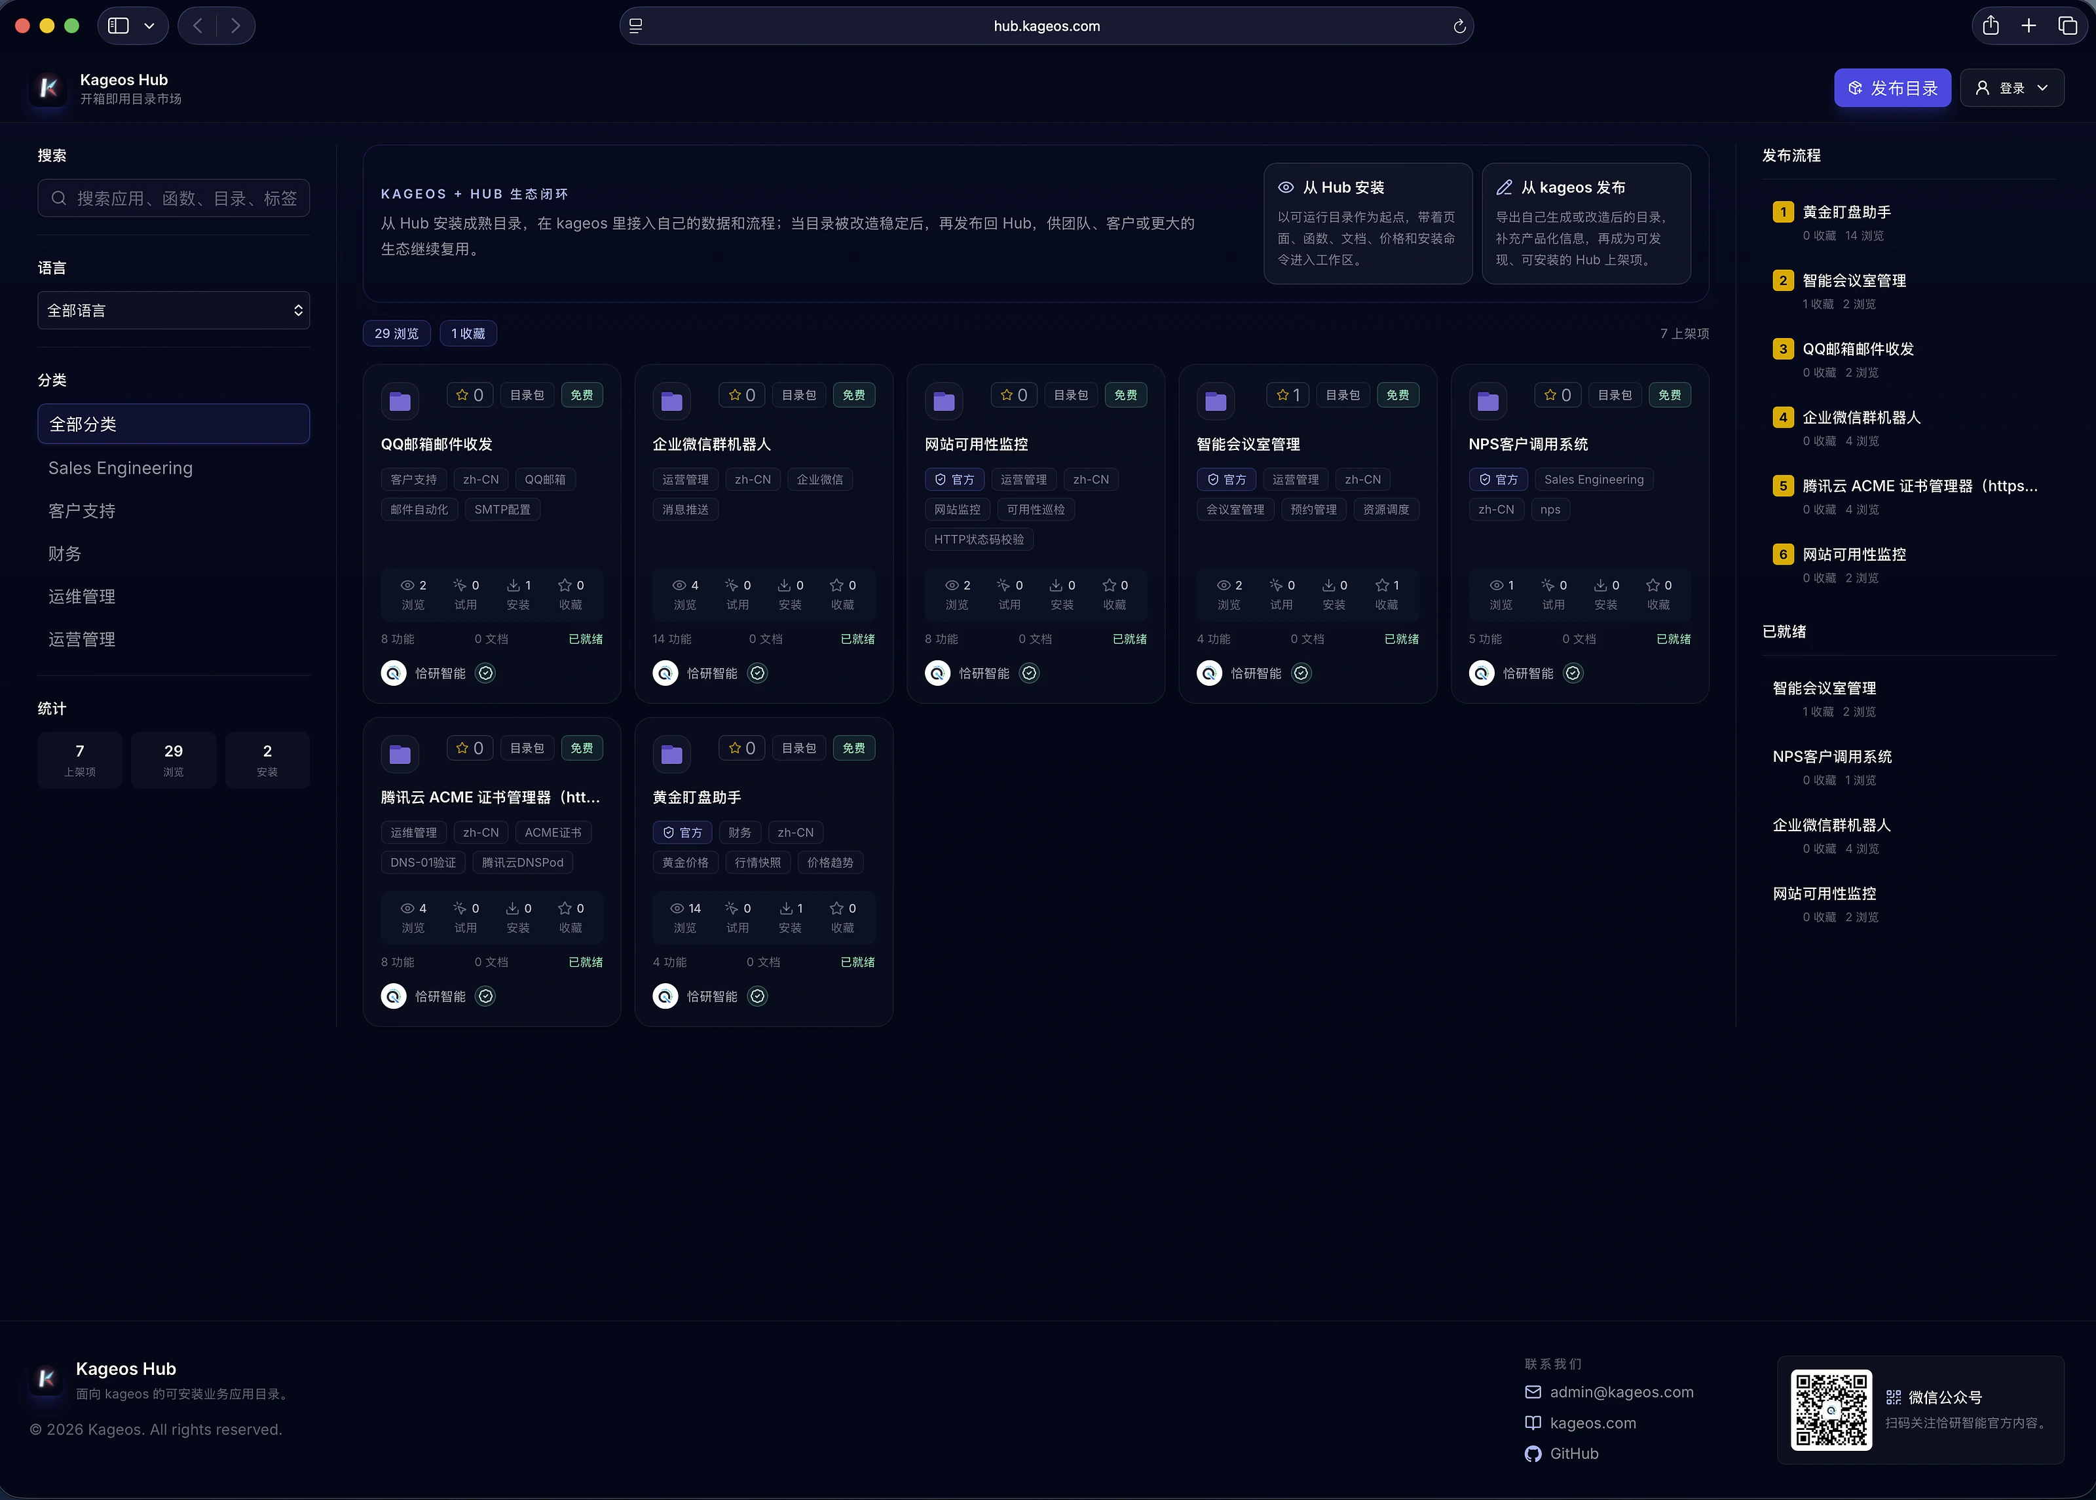Toggle favorite star on 智能会议室管理 card
This screenshot has height=1500, width=2096.
[x=1287, y=396]
